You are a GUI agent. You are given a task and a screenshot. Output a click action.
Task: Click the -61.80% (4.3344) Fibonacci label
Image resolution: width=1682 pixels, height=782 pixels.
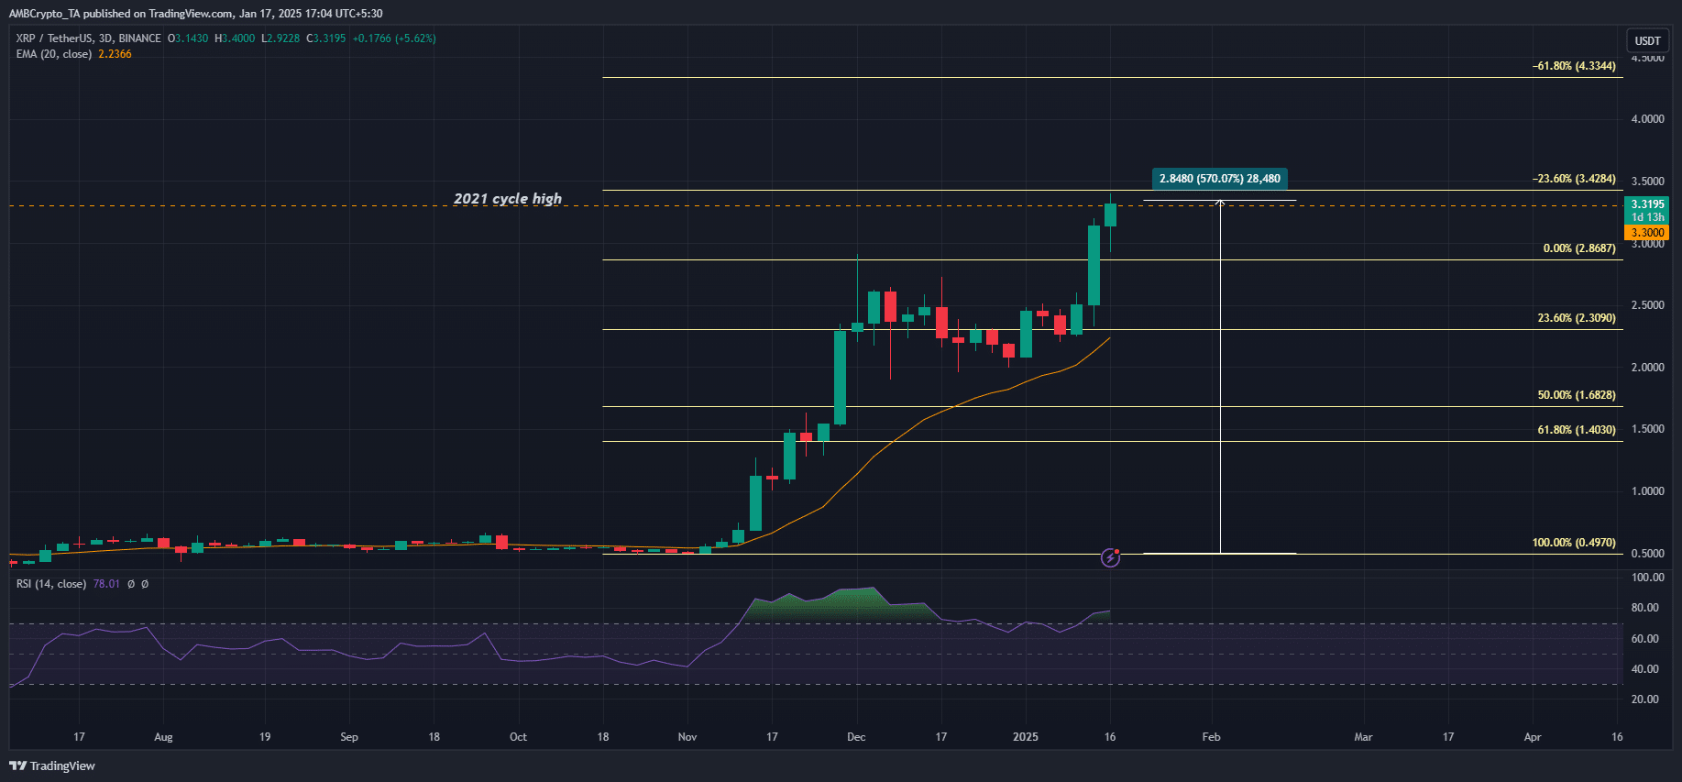[x=1574, y=66]
